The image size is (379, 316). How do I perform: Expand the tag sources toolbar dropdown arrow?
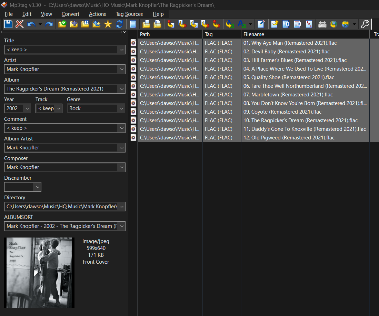(x=354, y=24)
